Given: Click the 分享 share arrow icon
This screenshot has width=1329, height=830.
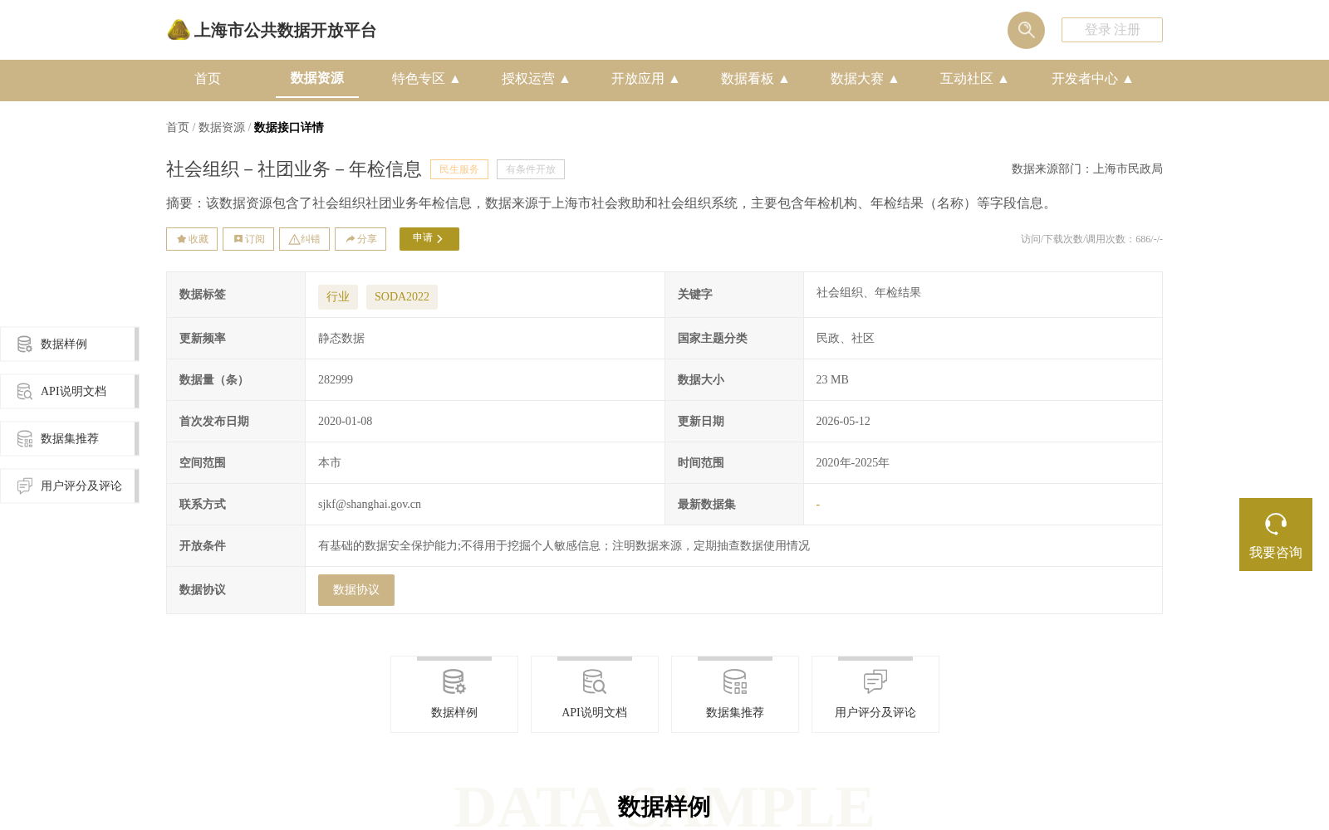Looking at the screenshot, I should coord(351,239).
